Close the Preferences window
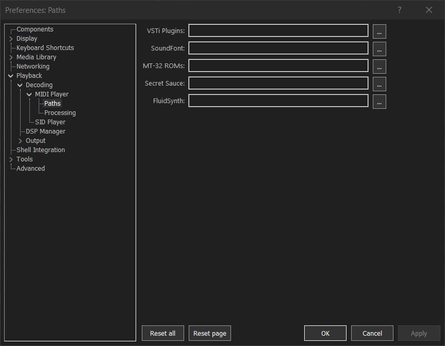The height and width of the screenshot is (346, 445). point(429,10)
